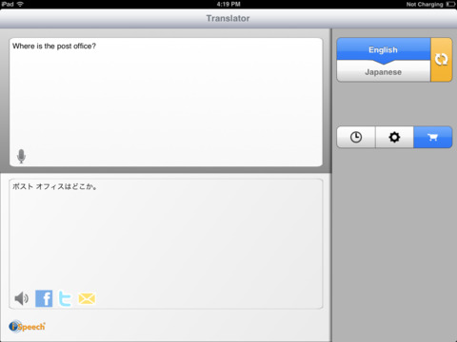Tap the battery Not Charging indicator
The height and width of the screenshot is (342, 457).
point(430,4)
